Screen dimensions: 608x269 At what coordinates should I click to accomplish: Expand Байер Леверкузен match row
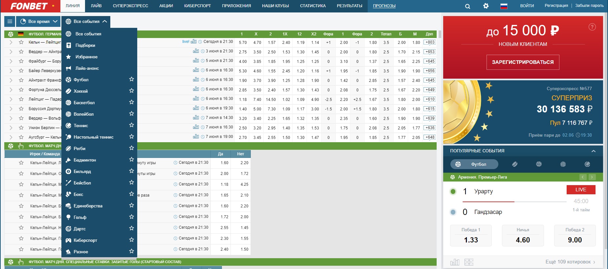coord(11,71)
